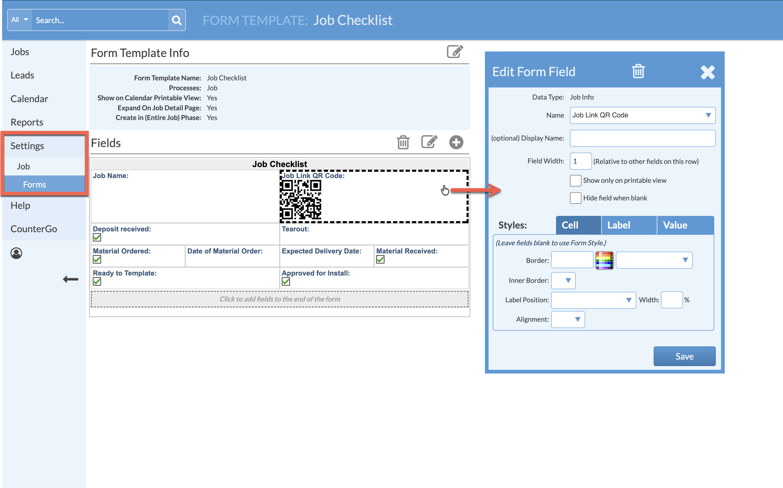
Task: Open Name dropdown Job Link QR Code
Action: 642,115
